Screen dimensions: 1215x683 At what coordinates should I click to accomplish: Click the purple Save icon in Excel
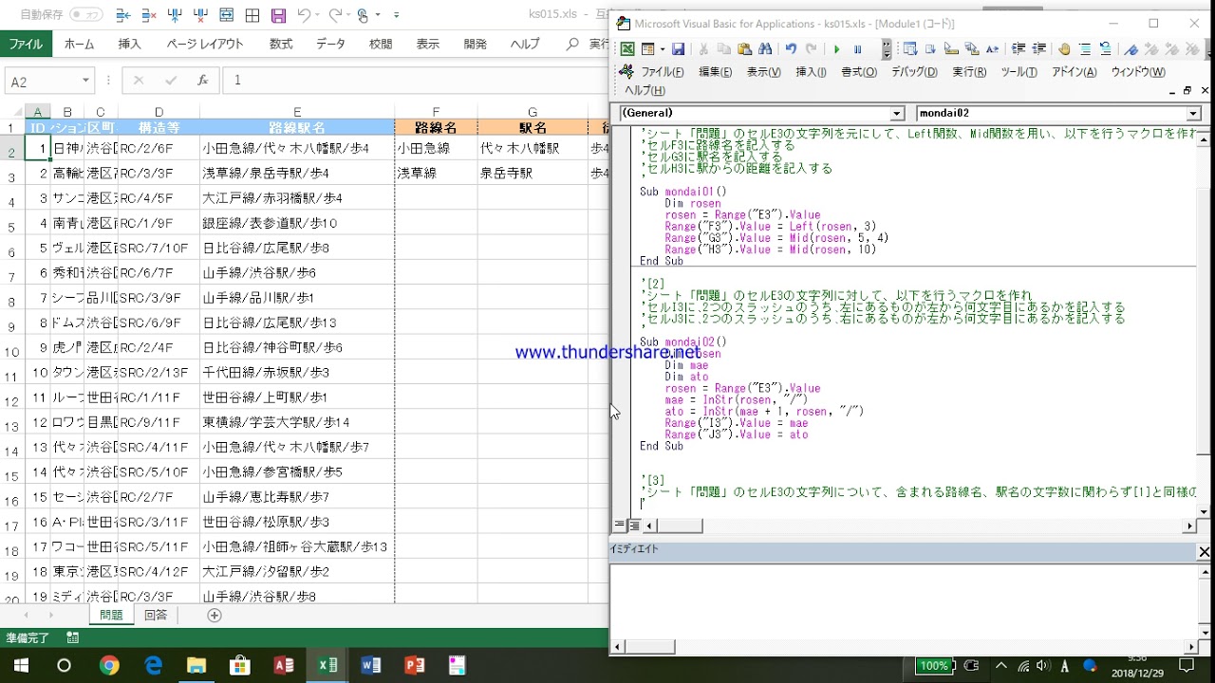pyautogui.click(x=278, y=16)
